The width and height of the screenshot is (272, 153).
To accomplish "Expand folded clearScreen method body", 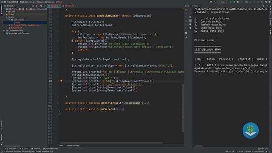I will [x=121, y=109].
